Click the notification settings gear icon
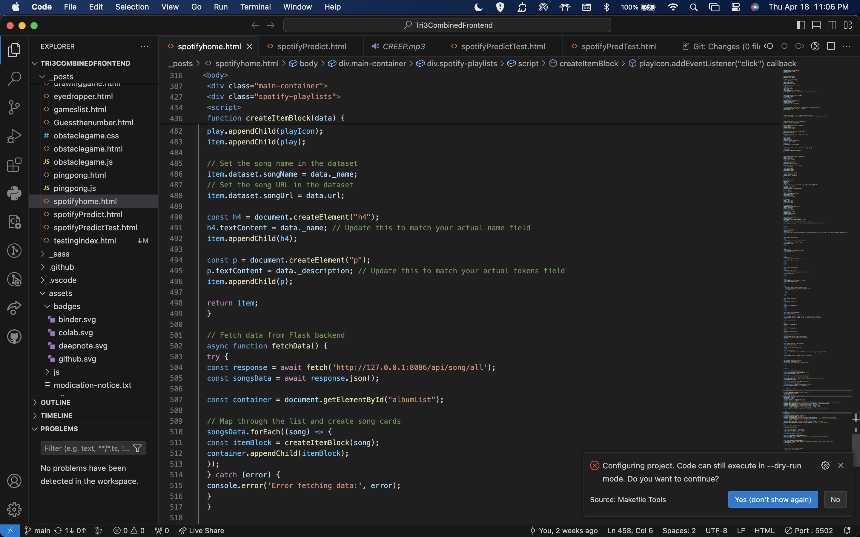The height and width of the screenshot is (537, 860). pyautogui.click(x=825, y=465)
